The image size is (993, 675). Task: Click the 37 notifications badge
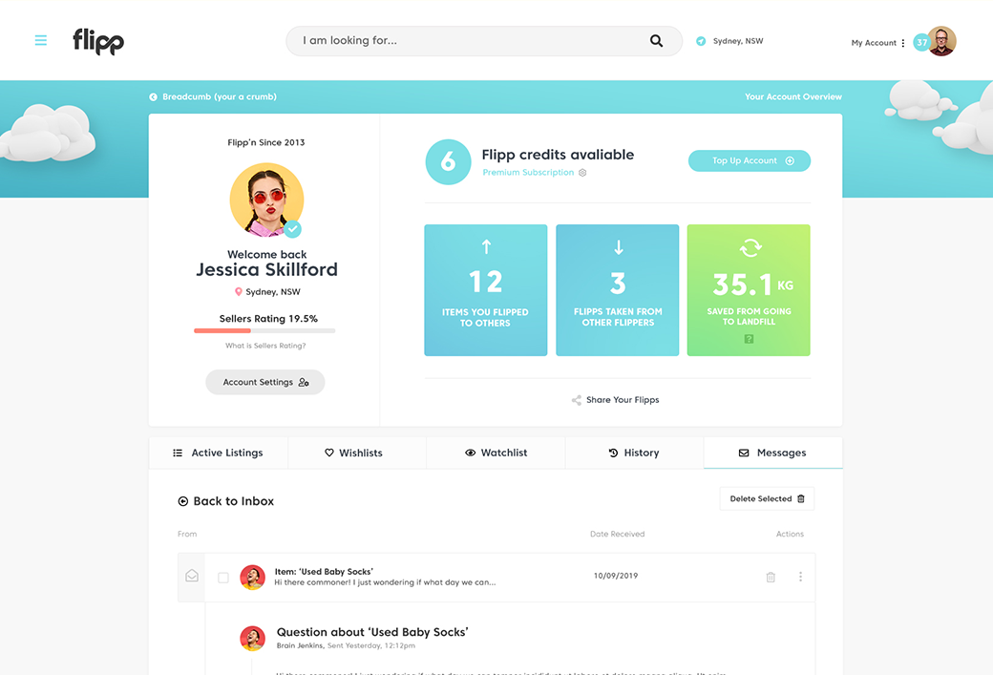(x=921, y=42)
